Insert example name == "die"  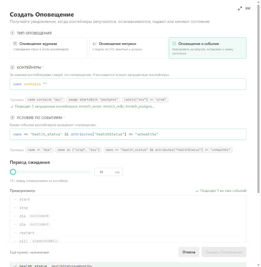(x=40, y=150)
